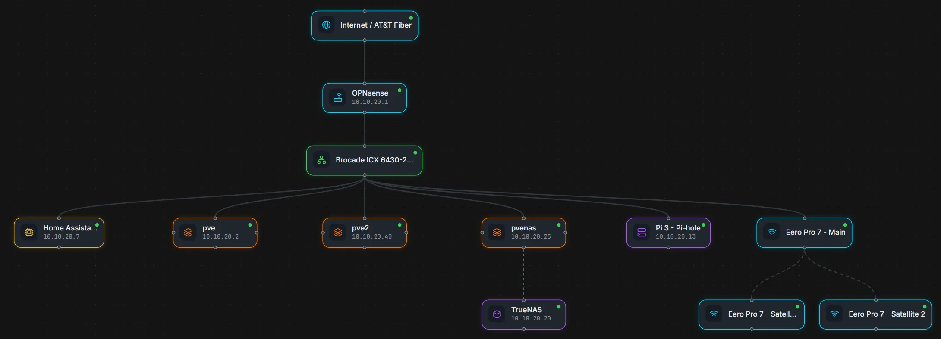Click the network switch icon on Brocade node
The width and height of the screenshot is (941, 339).
pos(321,160)
